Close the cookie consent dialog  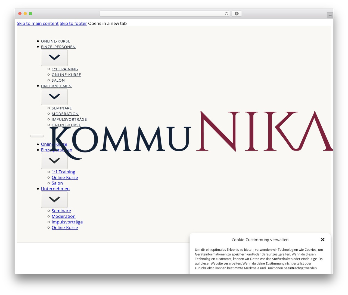(322, 239)
